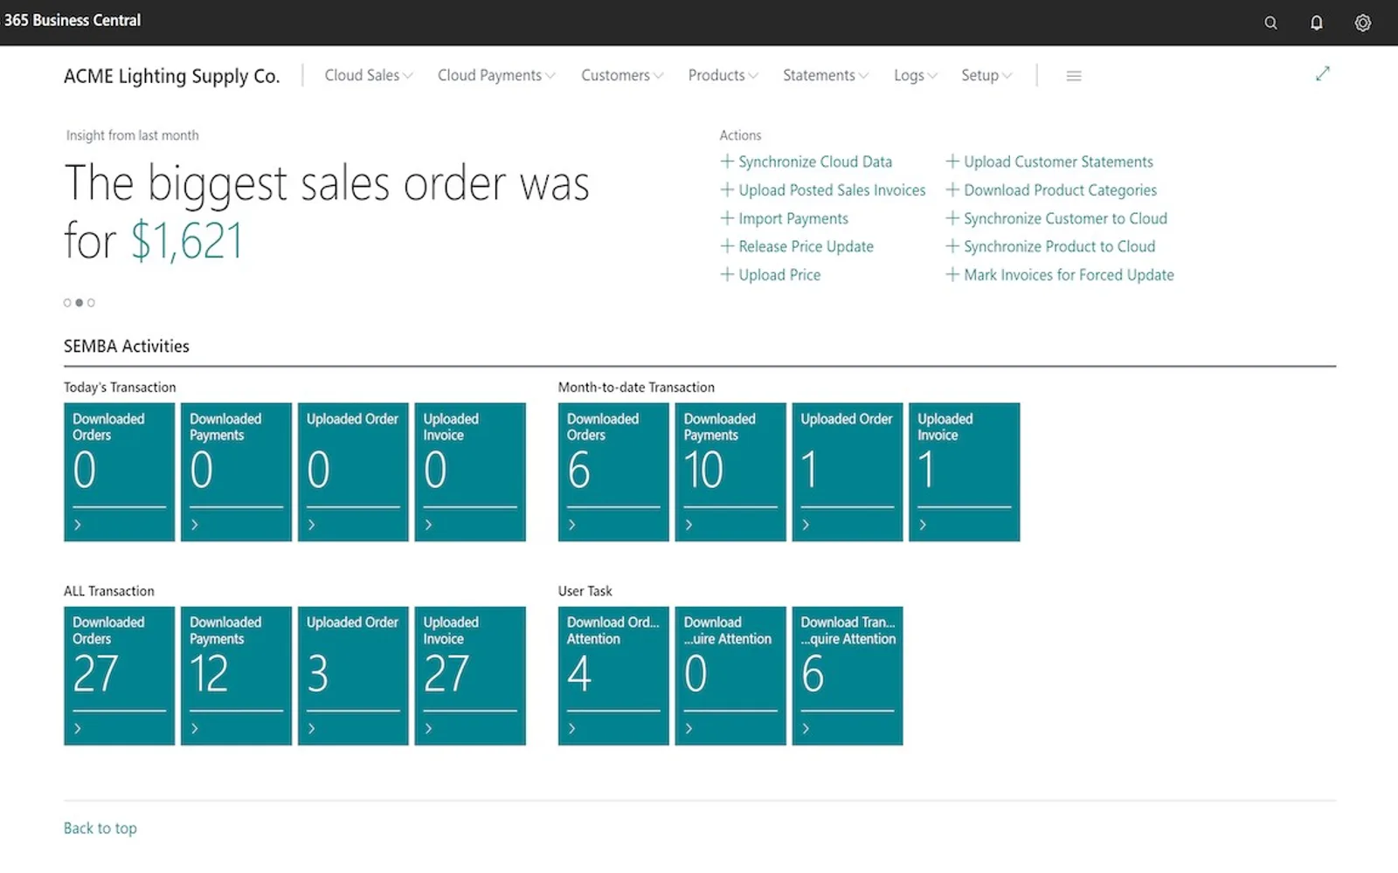Viewport: 1398px width, 873px height.
Task: Select the second insight carousel dot
Action: pyautogui.click(x=80, y=303)
